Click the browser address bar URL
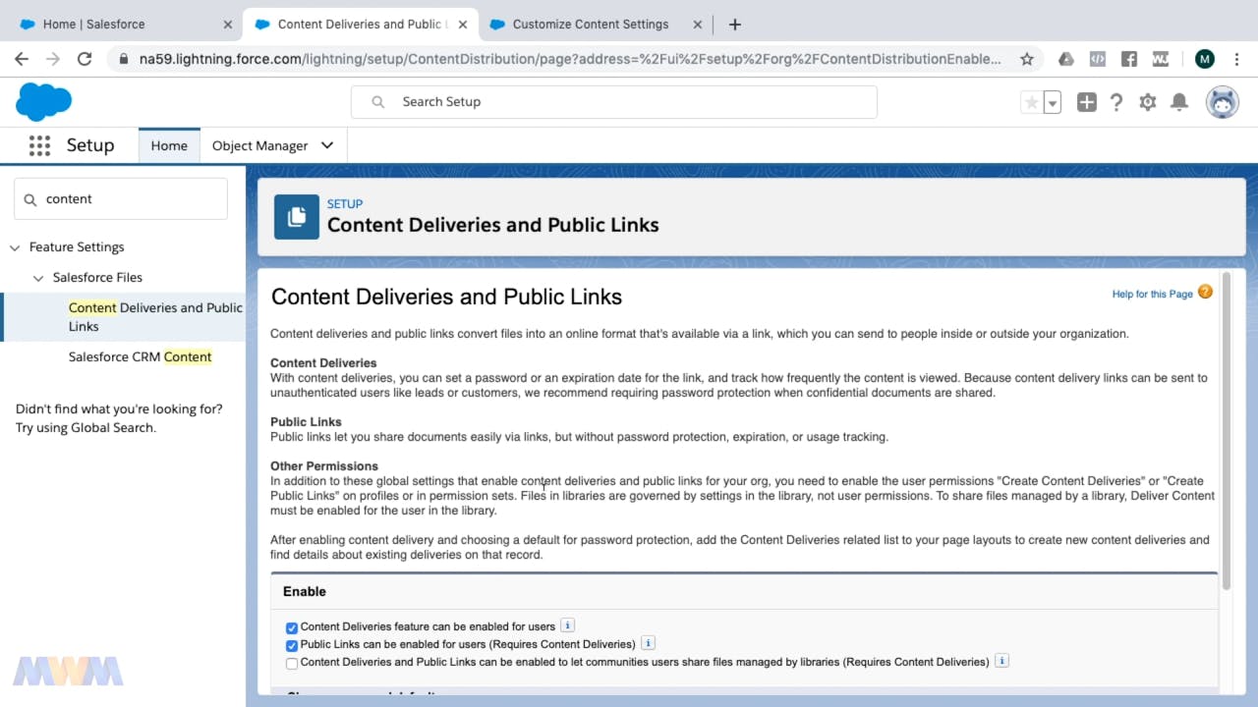The image size is (1258, 707). click(570, 59)
